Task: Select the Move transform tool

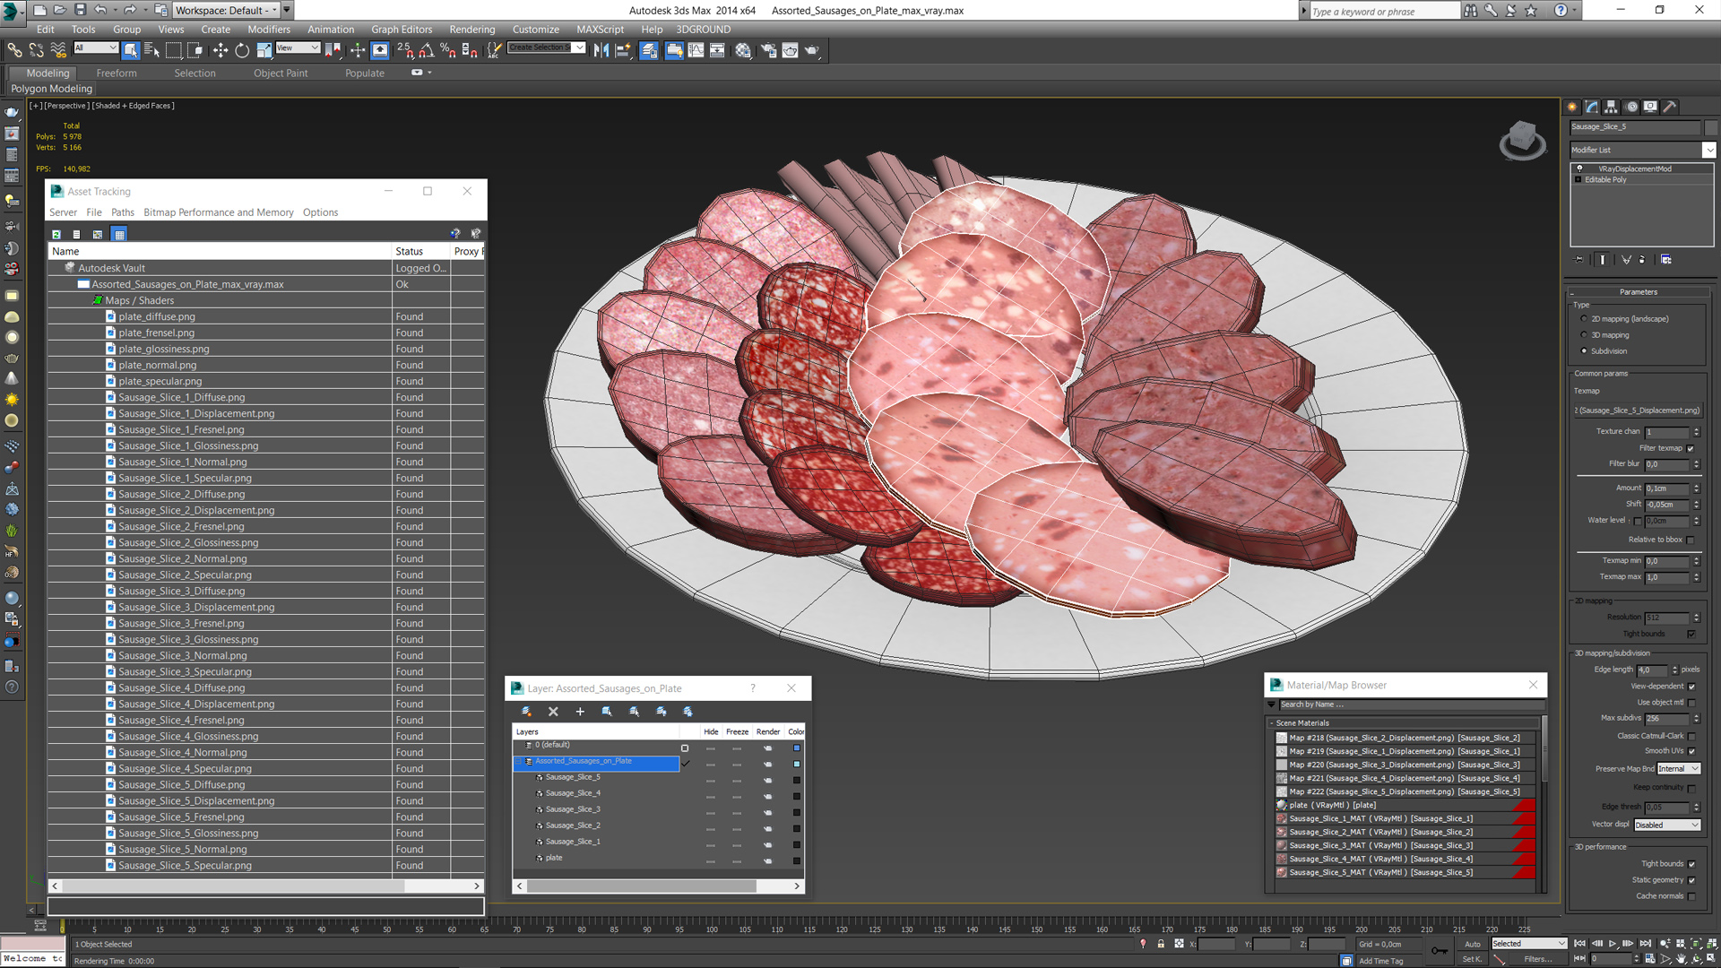Action: 221,51
